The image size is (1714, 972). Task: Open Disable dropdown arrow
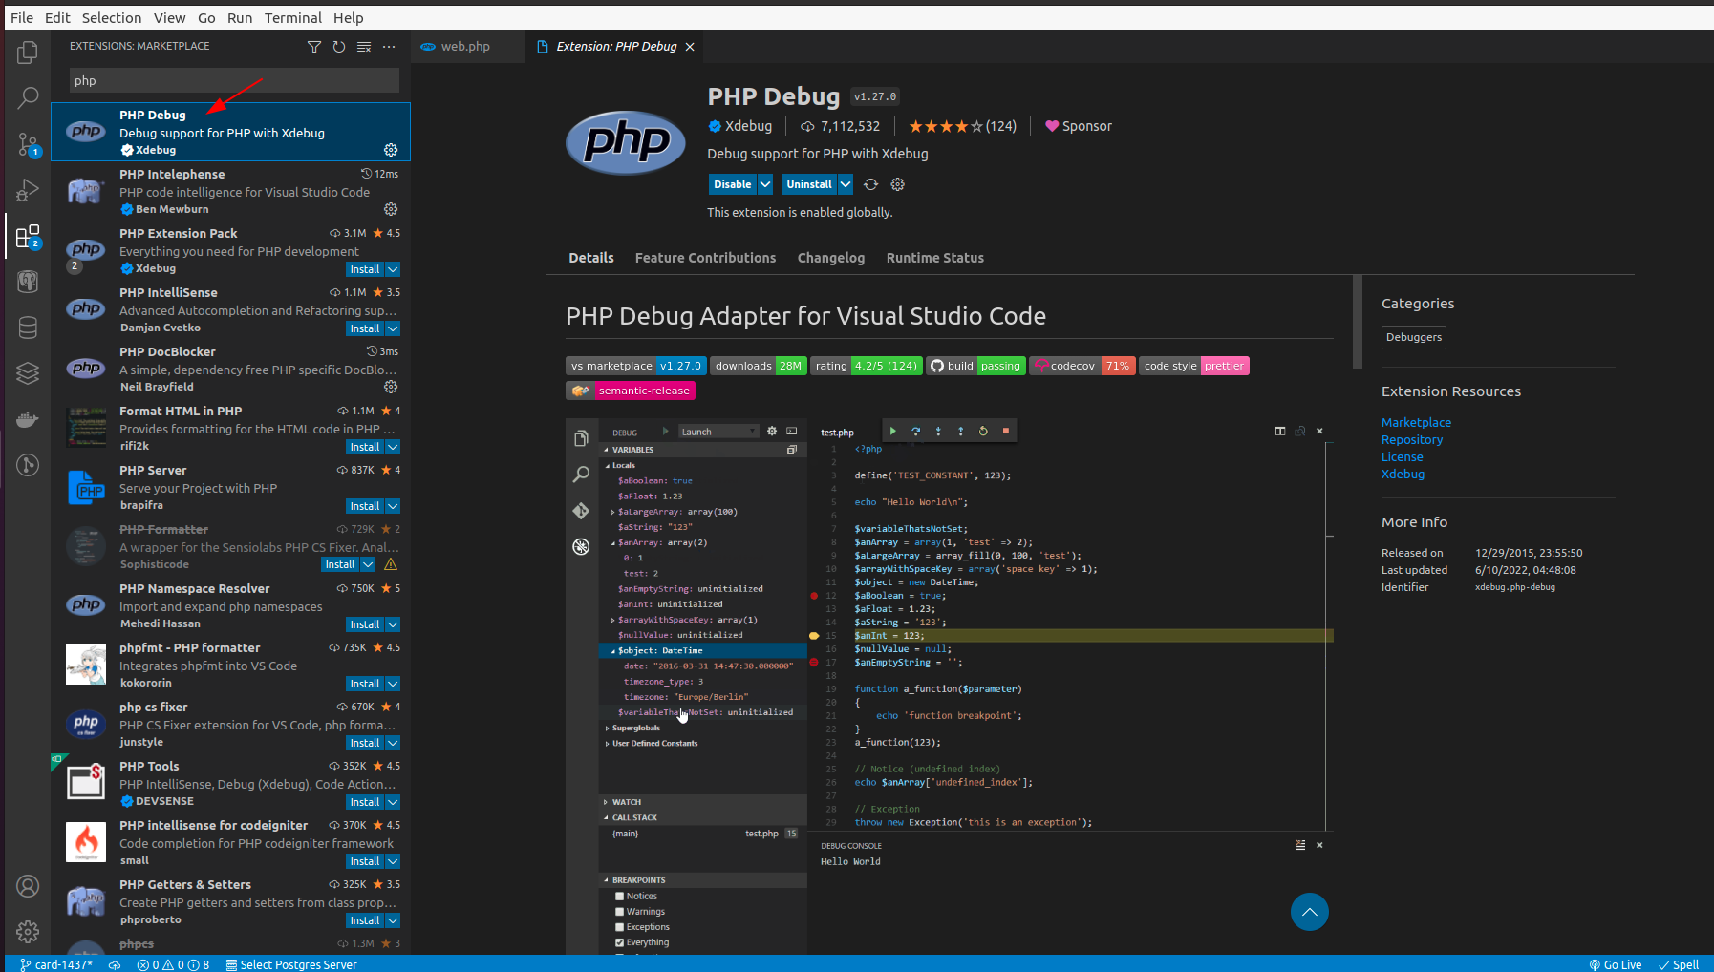click(x=765, y=184)
